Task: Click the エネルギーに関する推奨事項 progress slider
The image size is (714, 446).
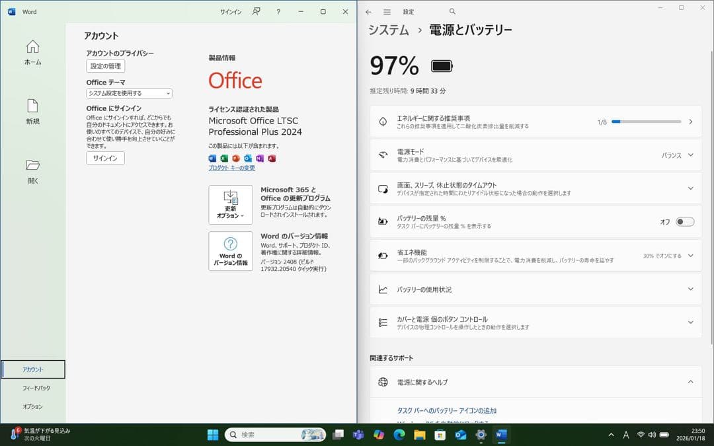Action: click(646, 121)
